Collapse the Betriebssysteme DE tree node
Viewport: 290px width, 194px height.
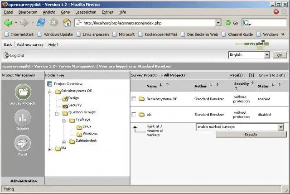click(x=49, y=92)
